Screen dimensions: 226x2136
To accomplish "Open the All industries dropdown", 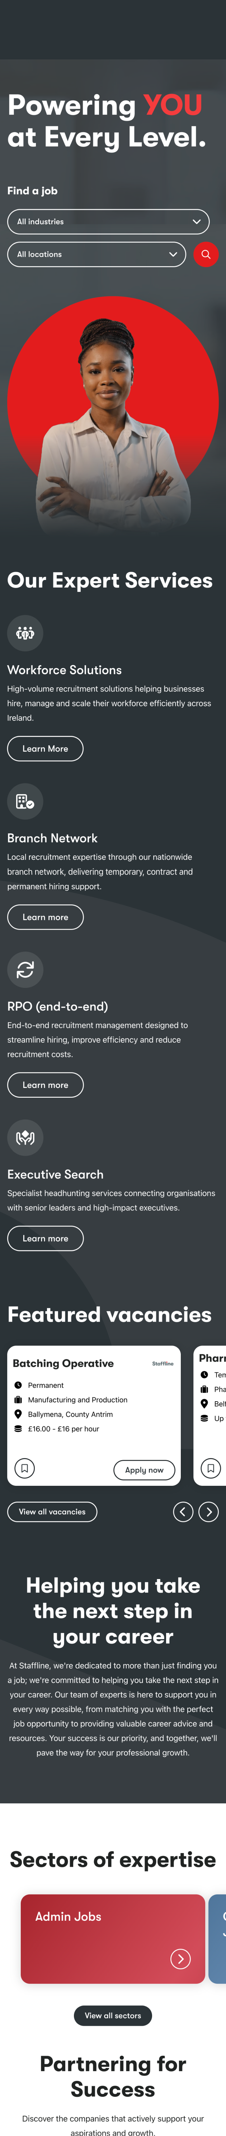I will [x=107, y=222].
